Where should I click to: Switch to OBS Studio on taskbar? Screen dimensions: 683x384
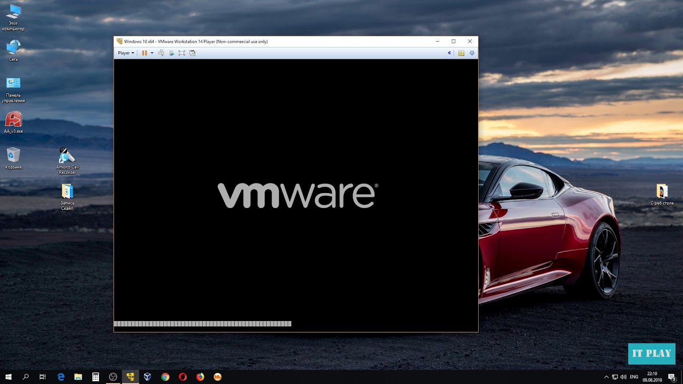(x=113, y=377)
